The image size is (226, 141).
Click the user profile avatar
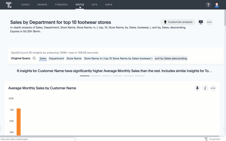pyautogui.click(x=217, y=5)
